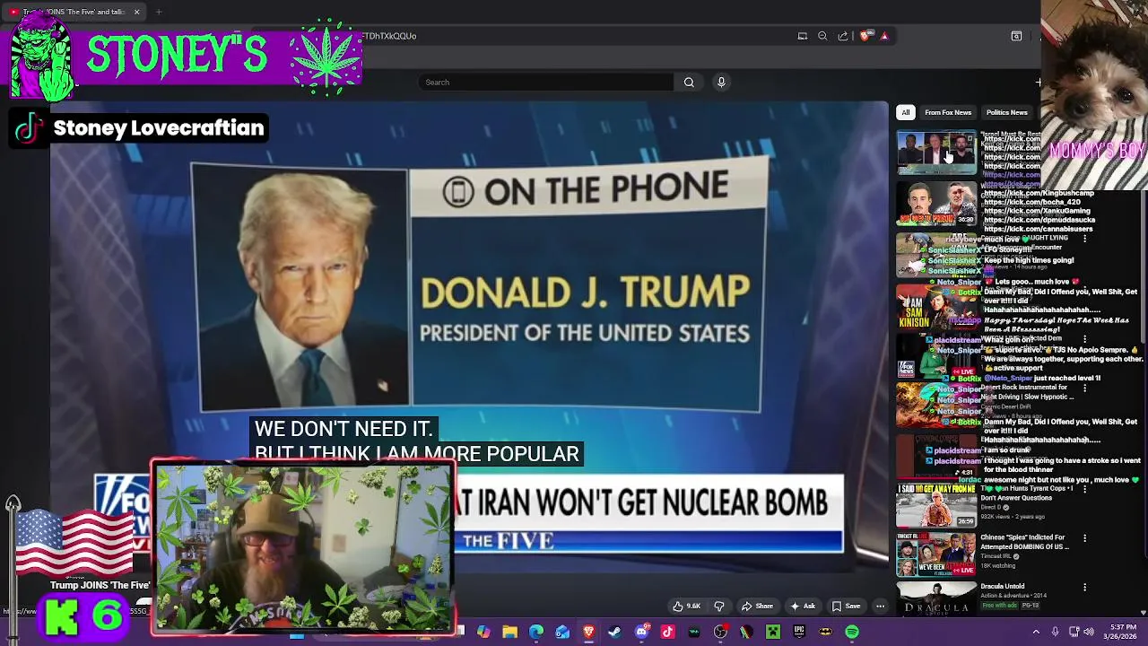Open Fox News LIVE stream thumbnail
Image resolution: width=1148 pixels, height=646 pixels.
[936, 355]
